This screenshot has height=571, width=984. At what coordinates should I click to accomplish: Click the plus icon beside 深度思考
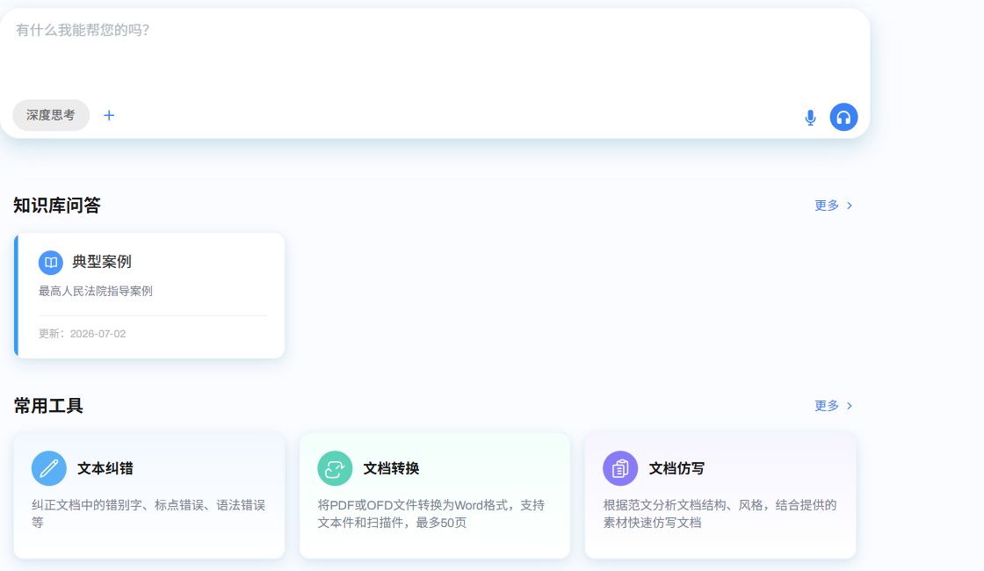tap(109, 115)
